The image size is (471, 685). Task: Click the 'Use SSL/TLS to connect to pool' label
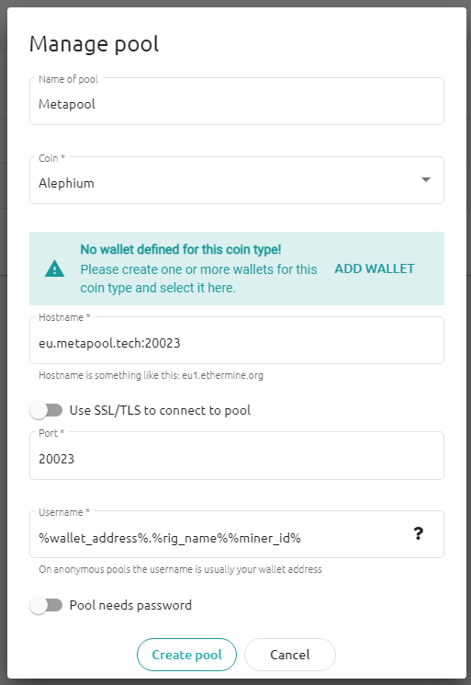pos(160,410)
